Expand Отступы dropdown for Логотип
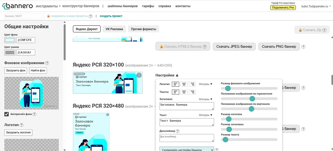This screenshot has height=151, width=333. click(x=205, y=84)
